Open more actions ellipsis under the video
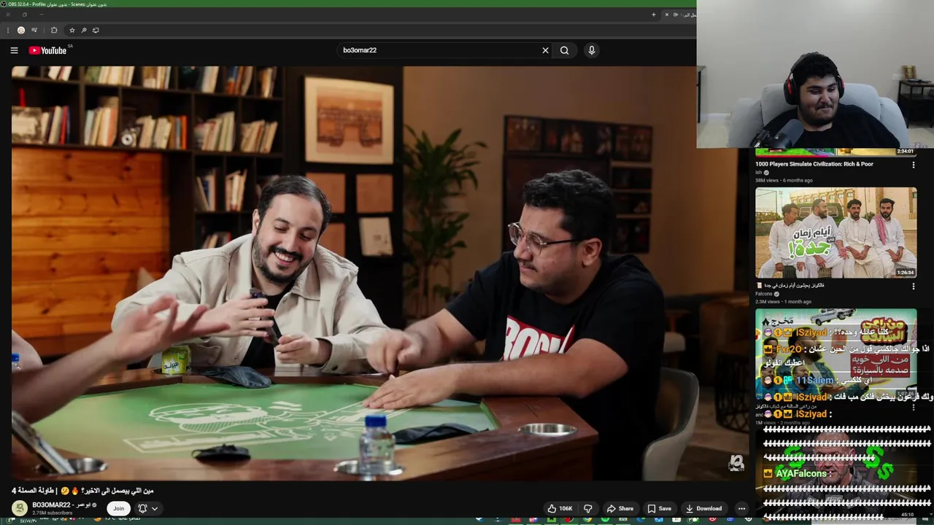 click(741, 508)
